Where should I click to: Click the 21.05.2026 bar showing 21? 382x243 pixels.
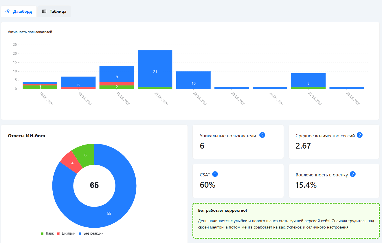155,69
